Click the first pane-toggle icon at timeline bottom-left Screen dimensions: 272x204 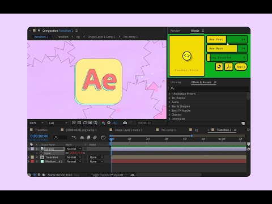(x=29, y=175)
